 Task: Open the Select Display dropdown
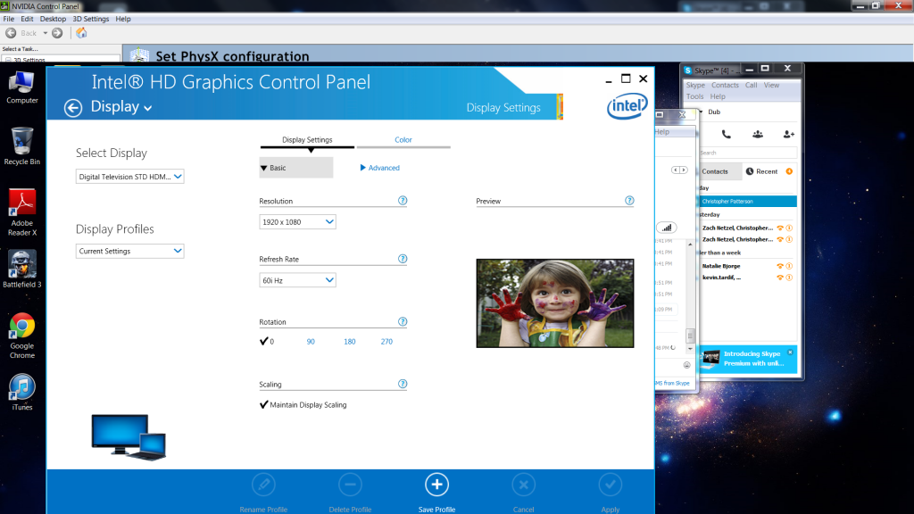pos(130,177)
